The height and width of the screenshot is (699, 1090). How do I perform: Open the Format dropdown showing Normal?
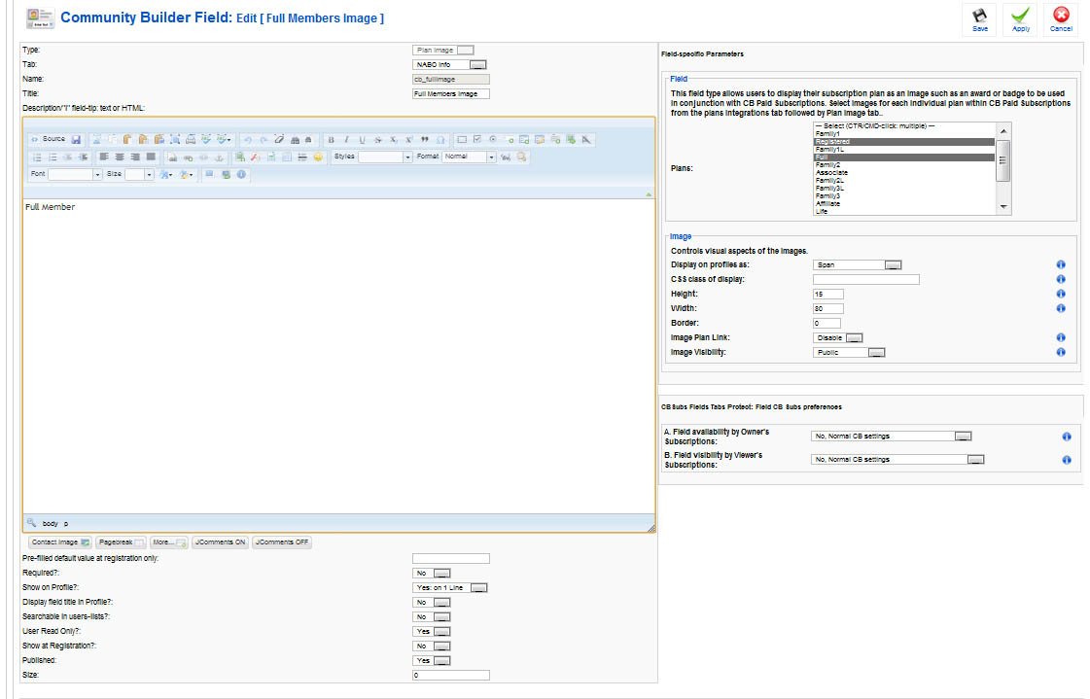pyautogui.click(x=469, y=157)
